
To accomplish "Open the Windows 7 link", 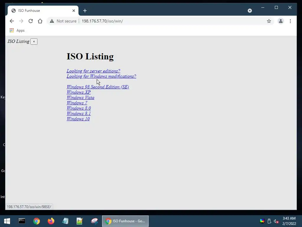I will click(x=77, y=103).
